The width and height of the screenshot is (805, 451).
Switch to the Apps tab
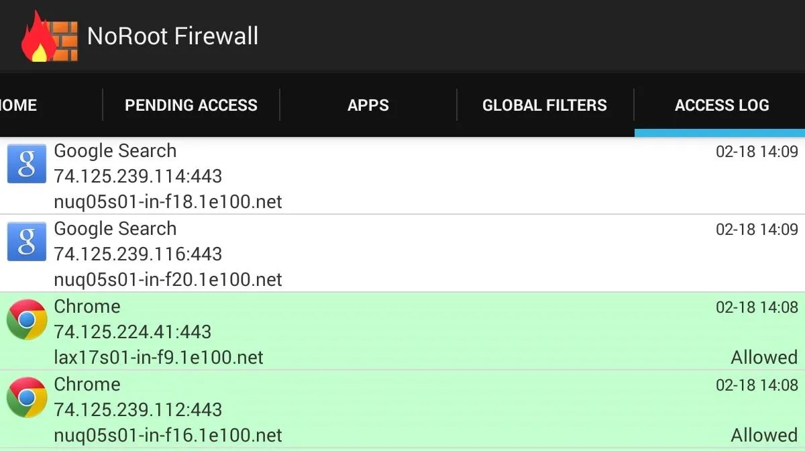click(368, 105)
